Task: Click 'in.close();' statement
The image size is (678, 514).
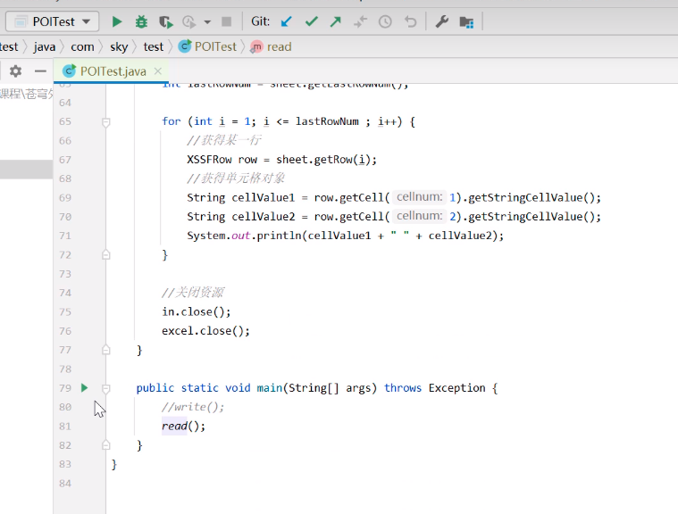Action: pyautogui.click(x=197, y=311)
